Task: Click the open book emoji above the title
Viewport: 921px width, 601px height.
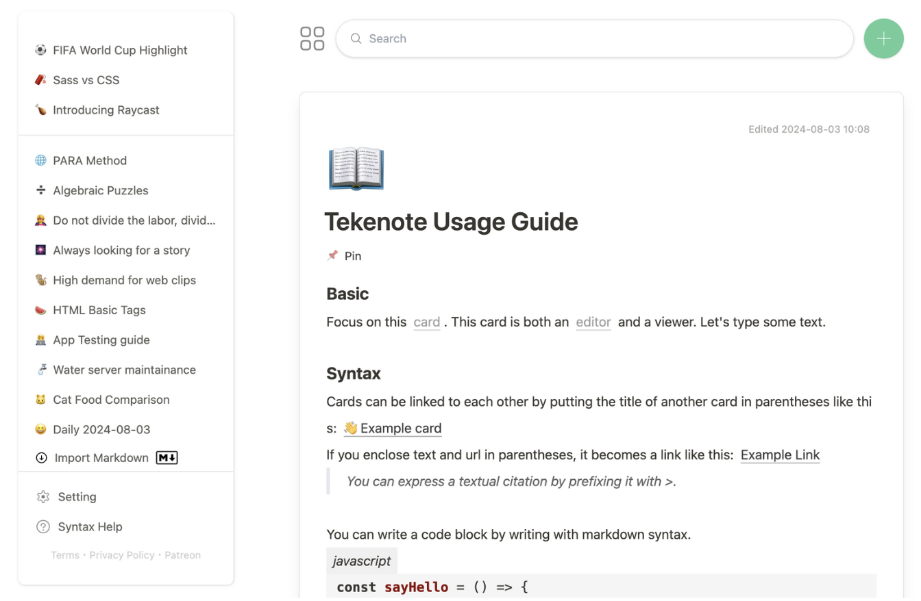Action: click(x=356, y=168)
